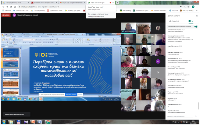
Task: Open the Монетизація субсидій bookmark
Action: [141, 10]
